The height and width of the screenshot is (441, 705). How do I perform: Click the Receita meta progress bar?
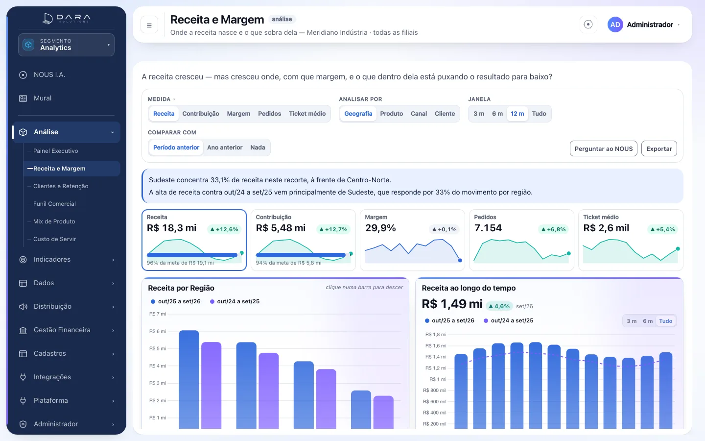(194, 255)
